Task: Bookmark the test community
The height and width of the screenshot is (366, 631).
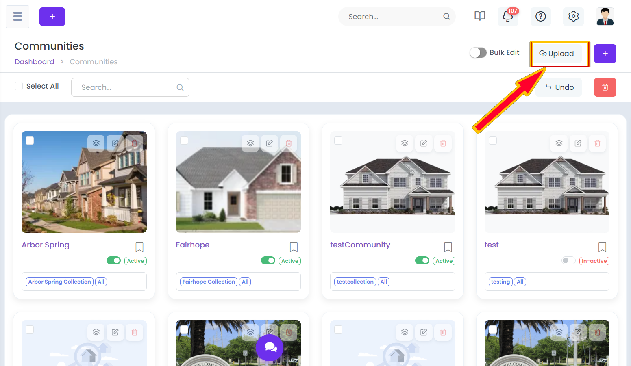Action: [603, 247]
